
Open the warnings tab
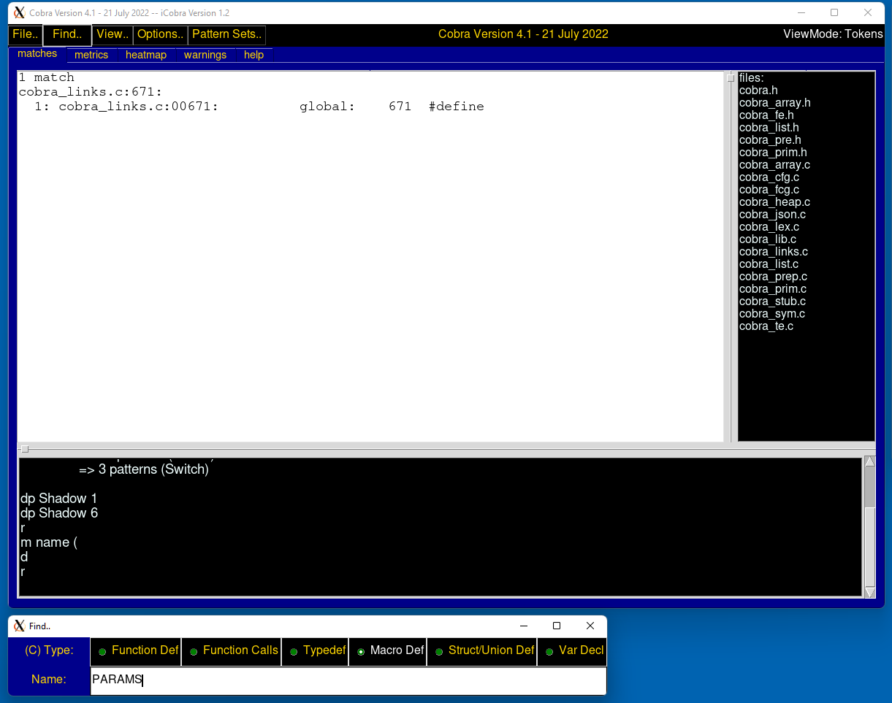click(205, 55)
